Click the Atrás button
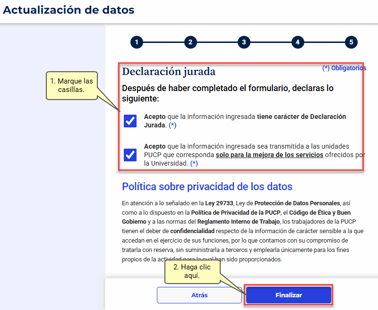Screen dimensions: 378x310 [199, 295]
